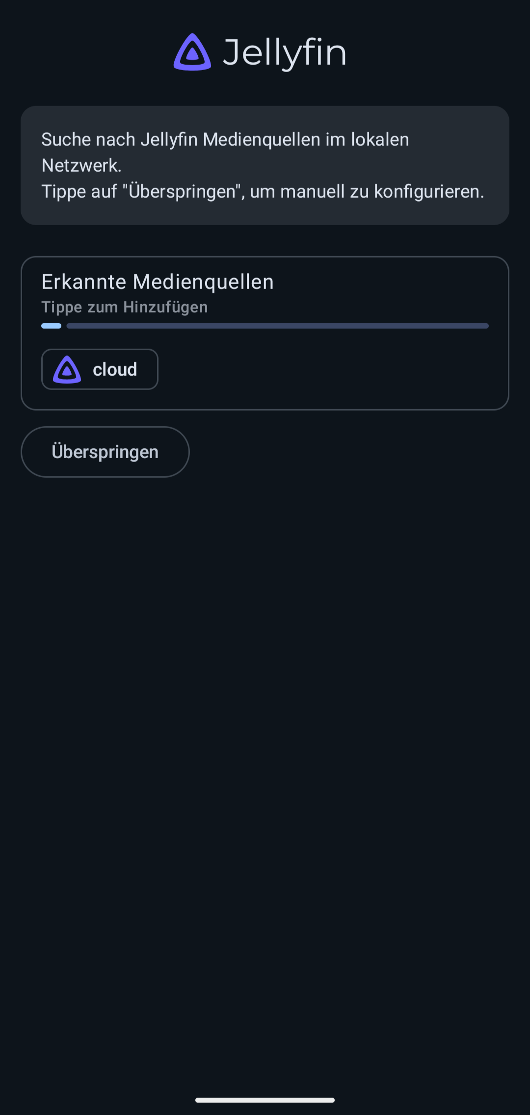Tap the blank area below Überspringen
Screen dimensions: 530x1115
click(x=265, y=736)
